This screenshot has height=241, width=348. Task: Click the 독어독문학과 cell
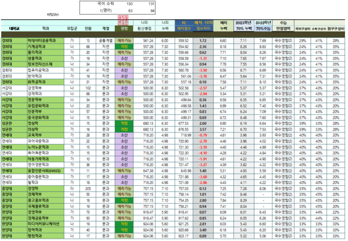pos(45,153)
